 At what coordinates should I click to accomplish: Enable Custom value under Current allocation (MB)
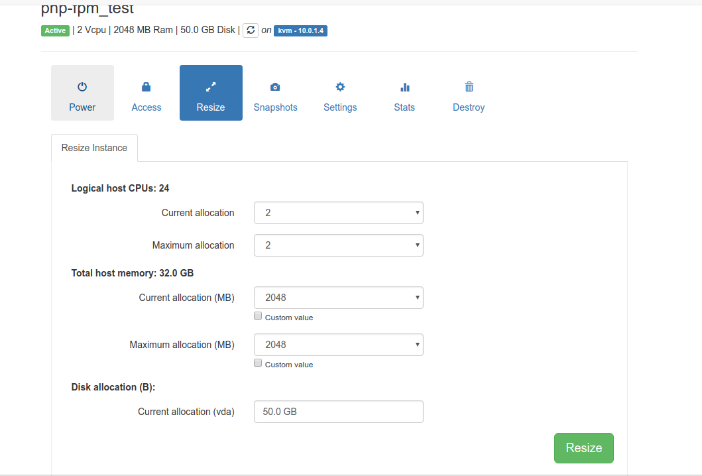[x=258, y=316]
